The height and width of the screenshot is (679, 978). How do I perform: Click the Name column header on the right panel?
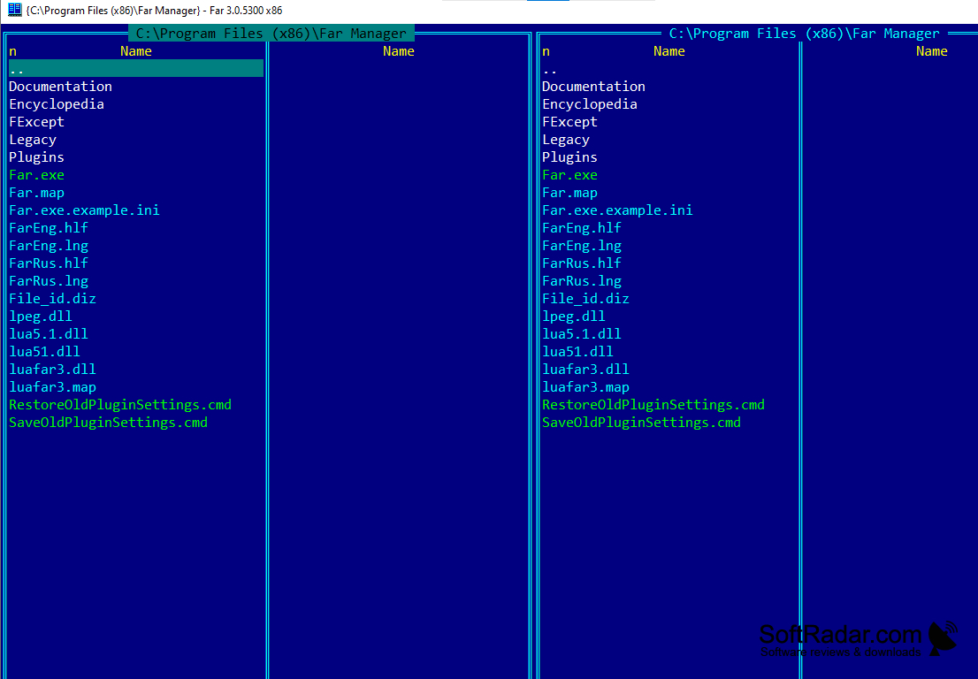(669, 51)
